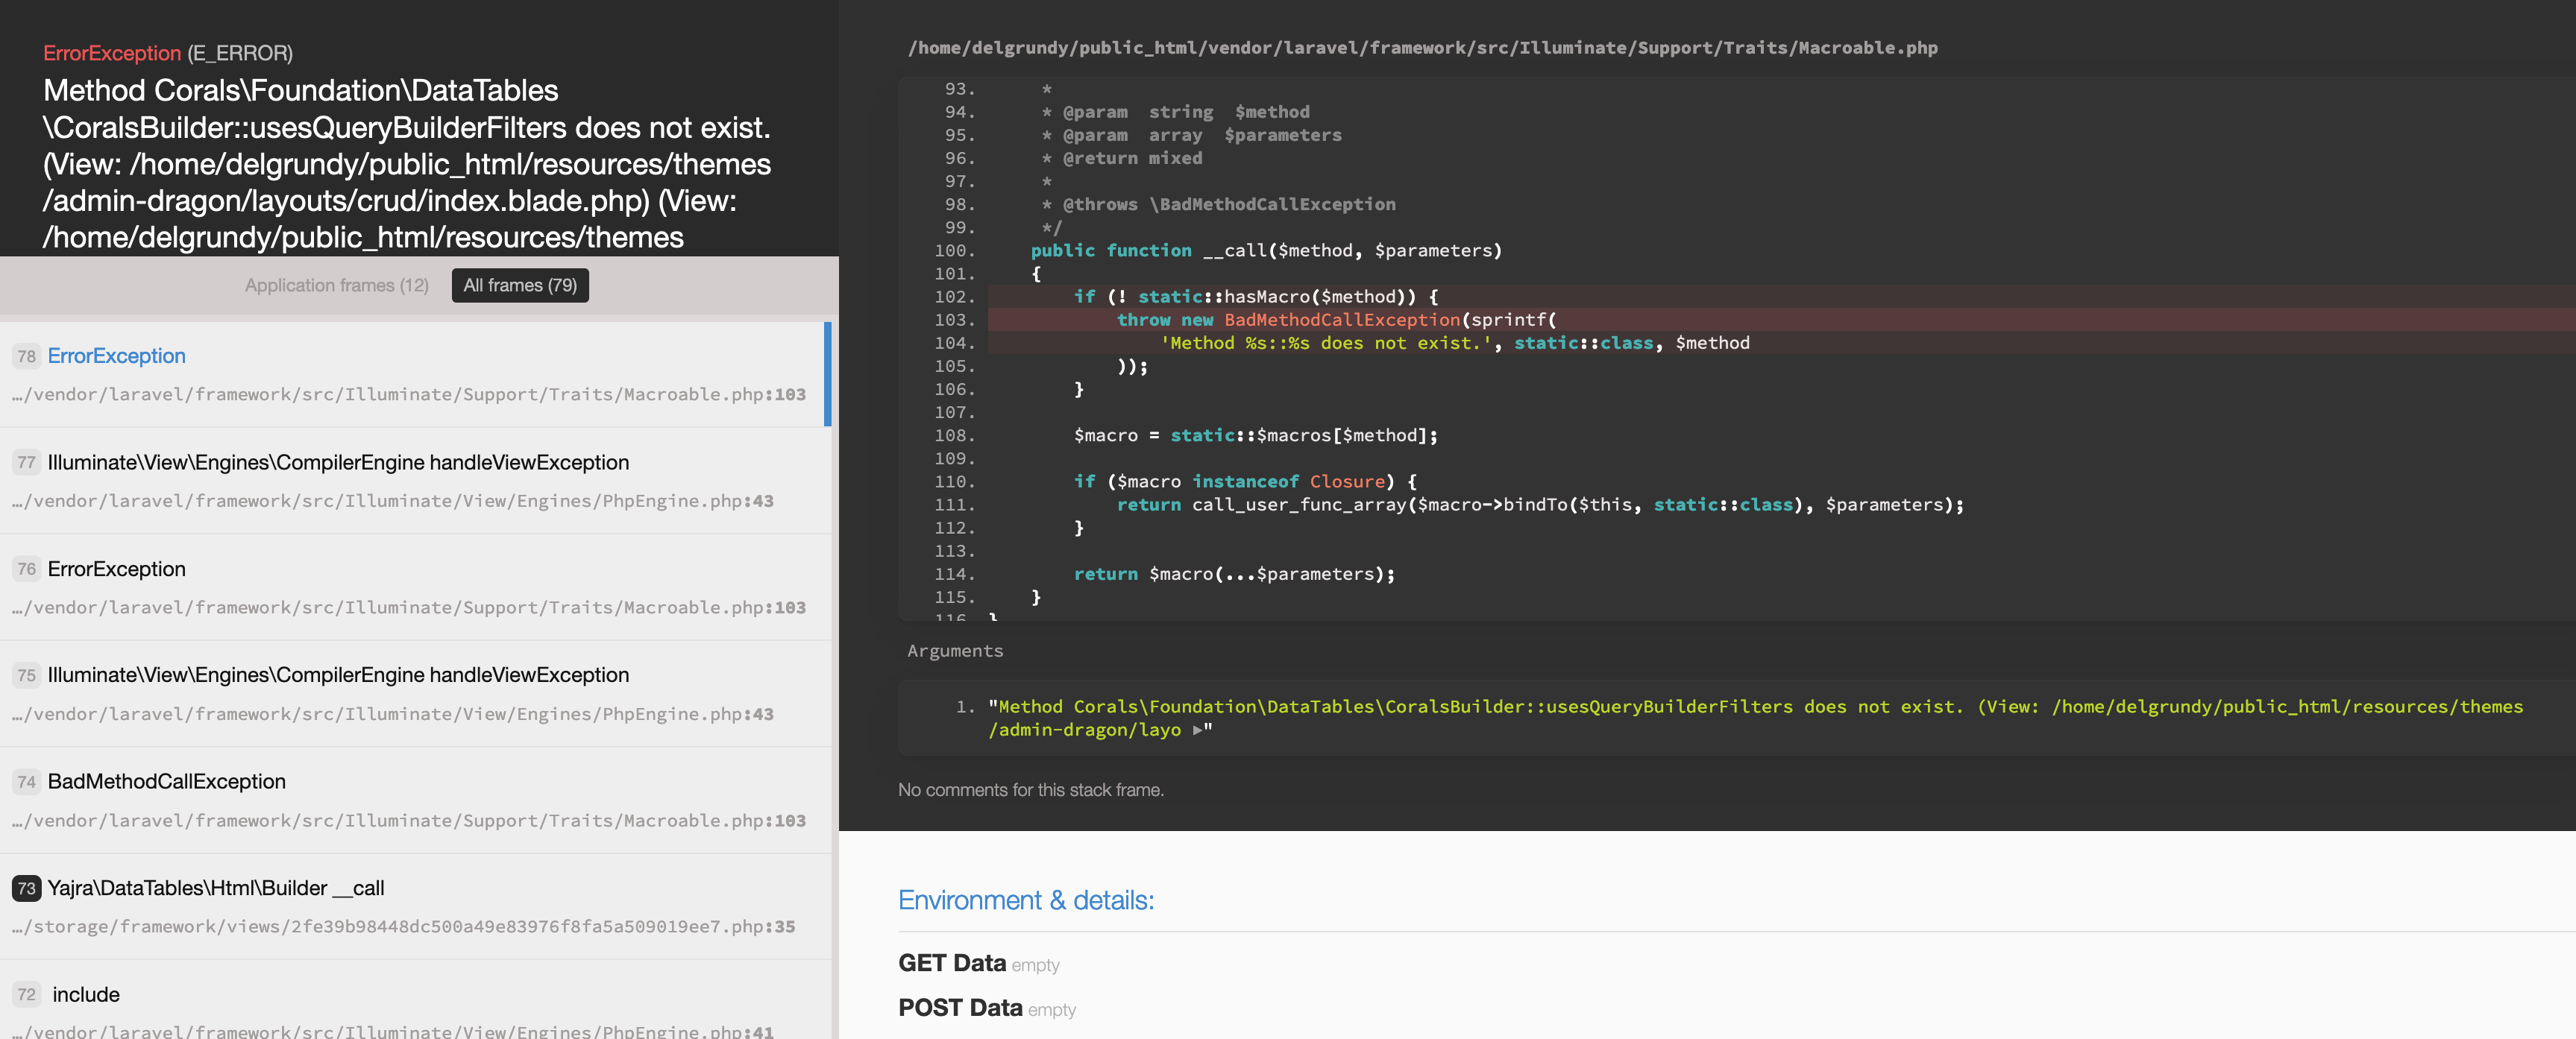2576x1039 pixels.
Task: Switch to Application frames (12) tab
Action: point(336,285)
